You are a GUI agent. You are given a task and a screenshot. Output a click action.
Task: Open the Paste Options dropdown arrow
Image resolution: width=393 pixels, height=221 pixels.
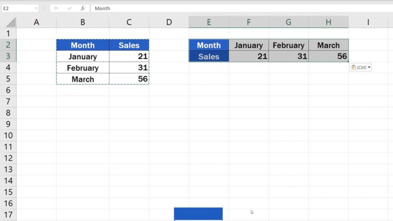point(369,68)
